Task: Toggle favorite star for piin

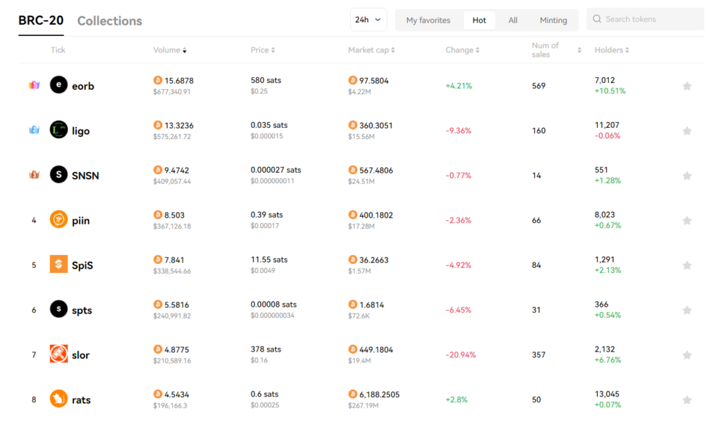Action: [687, 220]
